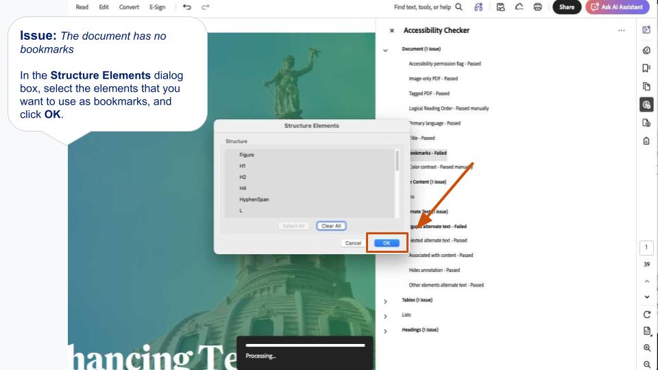Image resolution: width=658 pixels, height=370 pixels.
Task: Click Find text, tools, or help field
Action: coord(422,7)
